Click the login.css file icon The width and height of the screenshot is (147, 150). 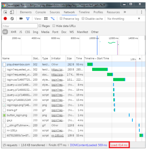(4, 80)
